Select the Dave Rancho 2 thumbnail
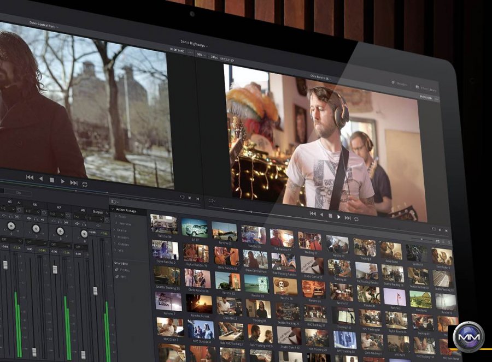This screenshot has height=362, width=492. (x=165, y=250)
